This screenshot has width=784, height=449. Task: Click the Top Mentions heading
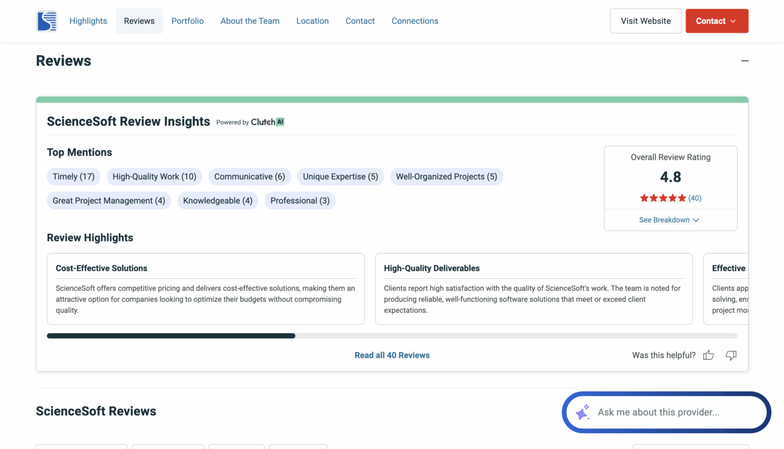[x=79, y=152]
